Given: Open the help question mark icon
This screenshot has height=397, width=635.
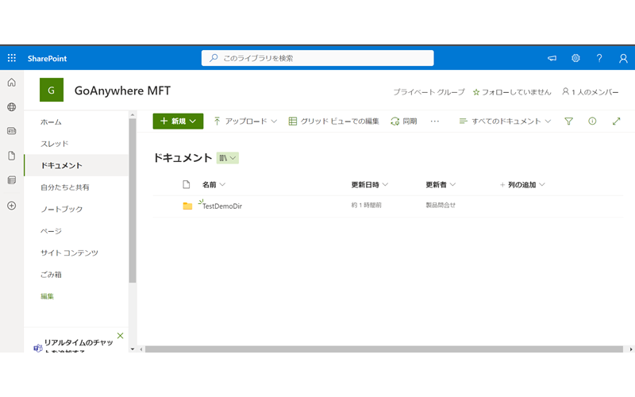Looking at the screenshot, I should pyautogui.click(x=599, y=58).
